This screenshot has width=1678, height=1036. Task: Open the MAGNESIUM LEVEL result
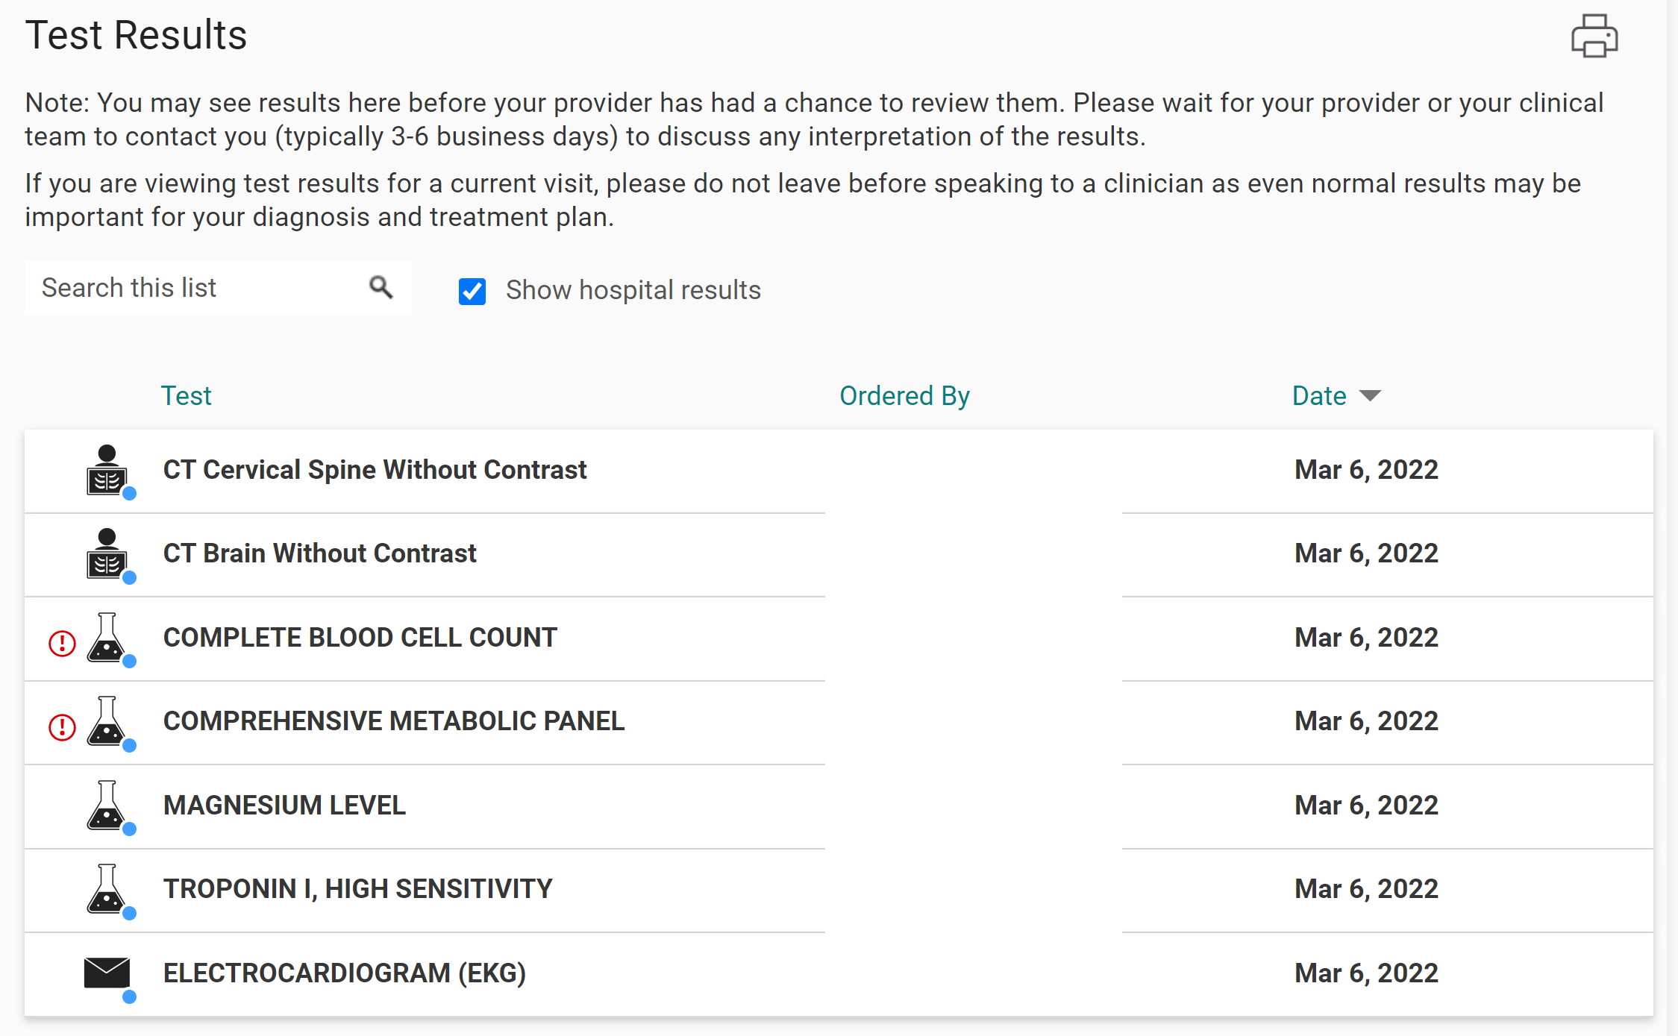[284, 806]
